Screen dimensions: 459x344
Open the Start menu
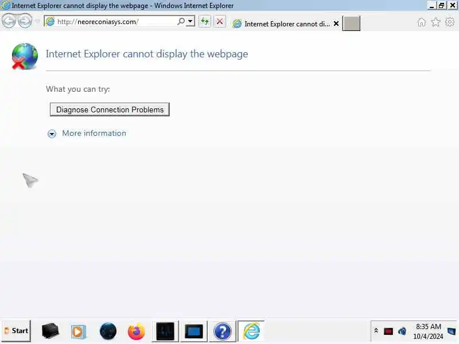(x=17, y=331)
